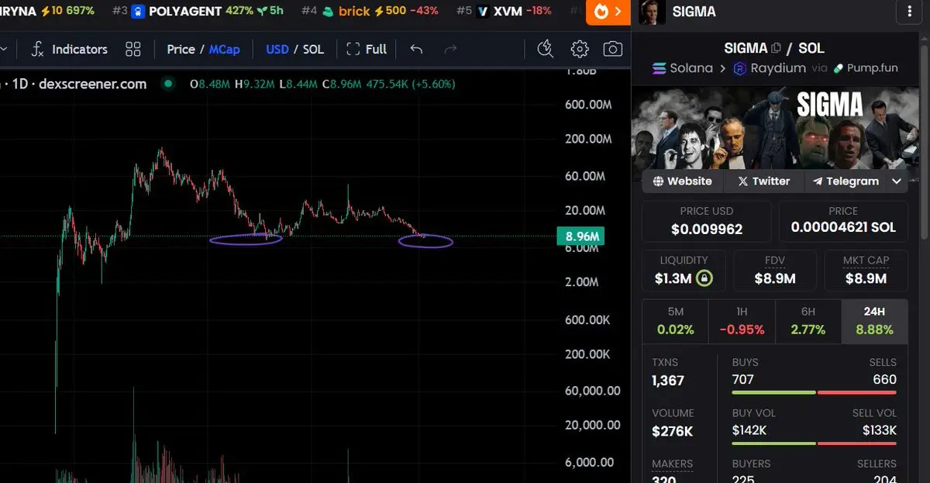The width and height of the screenshot is (930, 483).
Task: Click the Raydium logo icon
Action: click(x=739, y=68)
